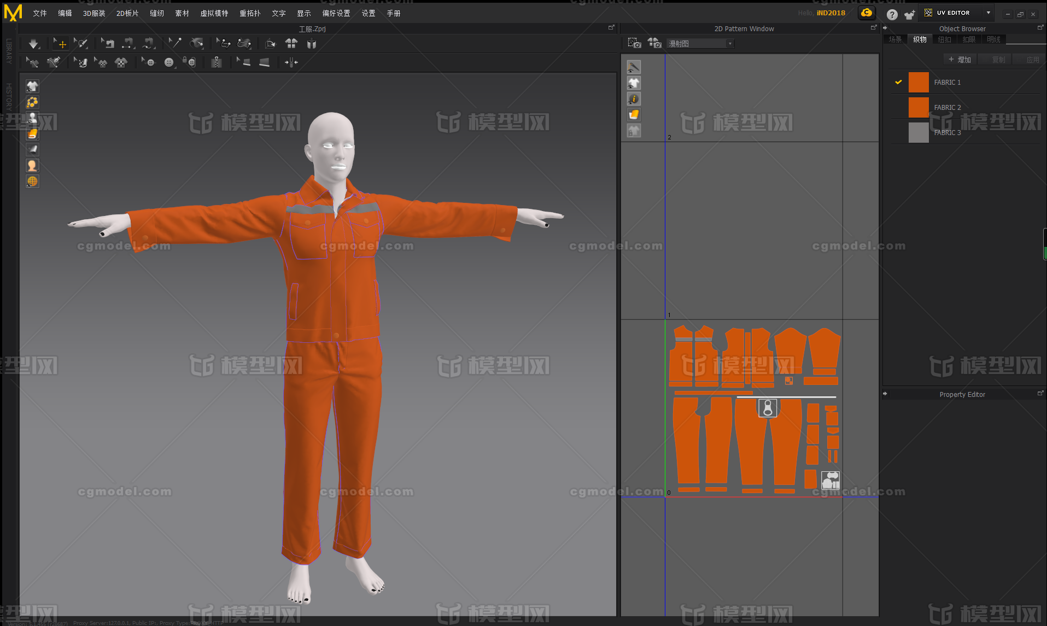The height and width of the screenshot is (626, 1047).
Task: Click 2D snapshot camera with dotted frame
Action: pyautogui.click(x=634, y=43)
